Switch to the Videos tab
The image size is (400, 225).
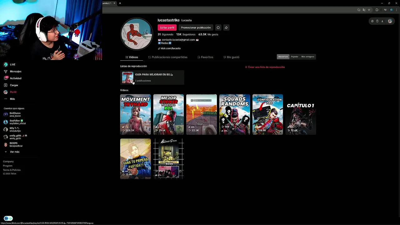pos(132,57)
